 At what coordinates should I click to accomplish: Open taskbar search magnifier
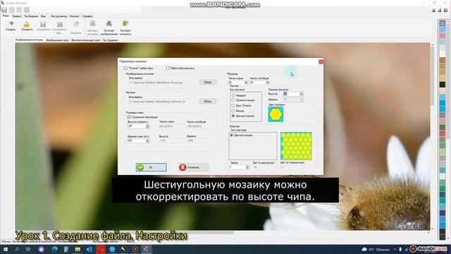[17, 249]
